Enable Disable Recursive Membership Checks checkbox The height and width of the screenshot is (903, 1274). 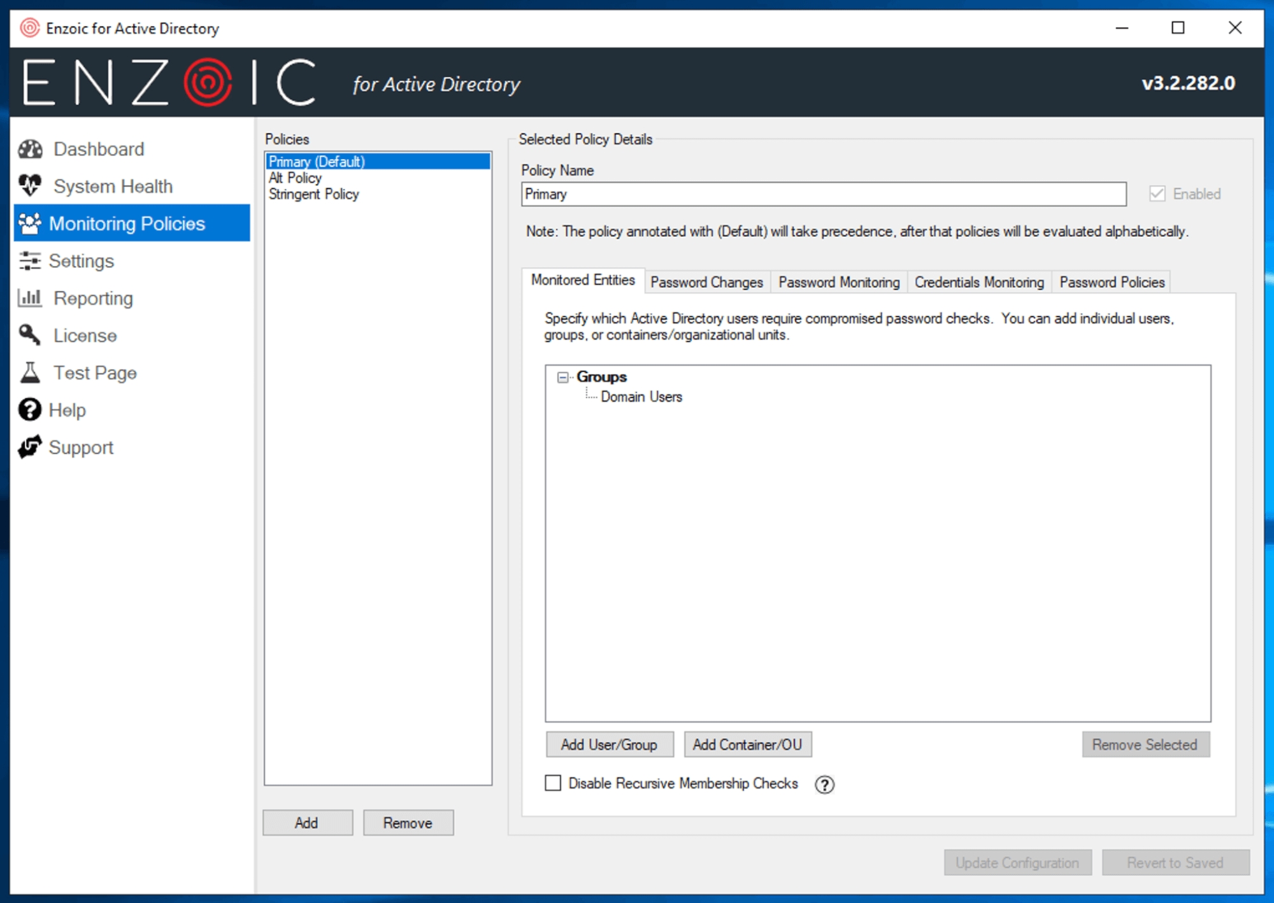click(553, 783)
